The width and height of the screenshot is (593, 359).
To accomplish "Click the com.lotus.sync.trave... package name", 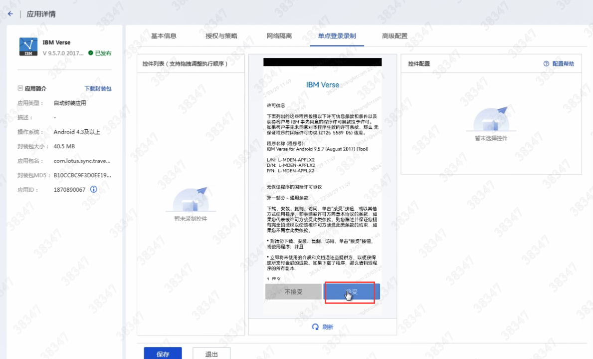I will pos(82,161).
